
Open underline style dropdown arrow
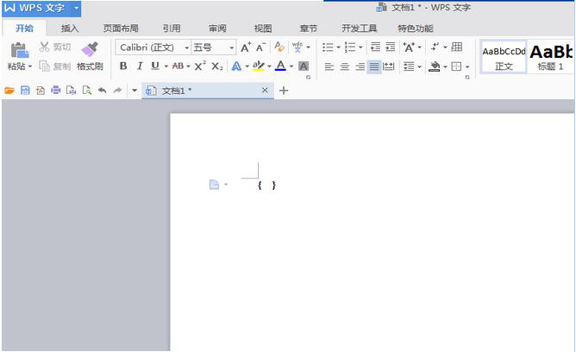pyautogui.click(x=166, y=66)
